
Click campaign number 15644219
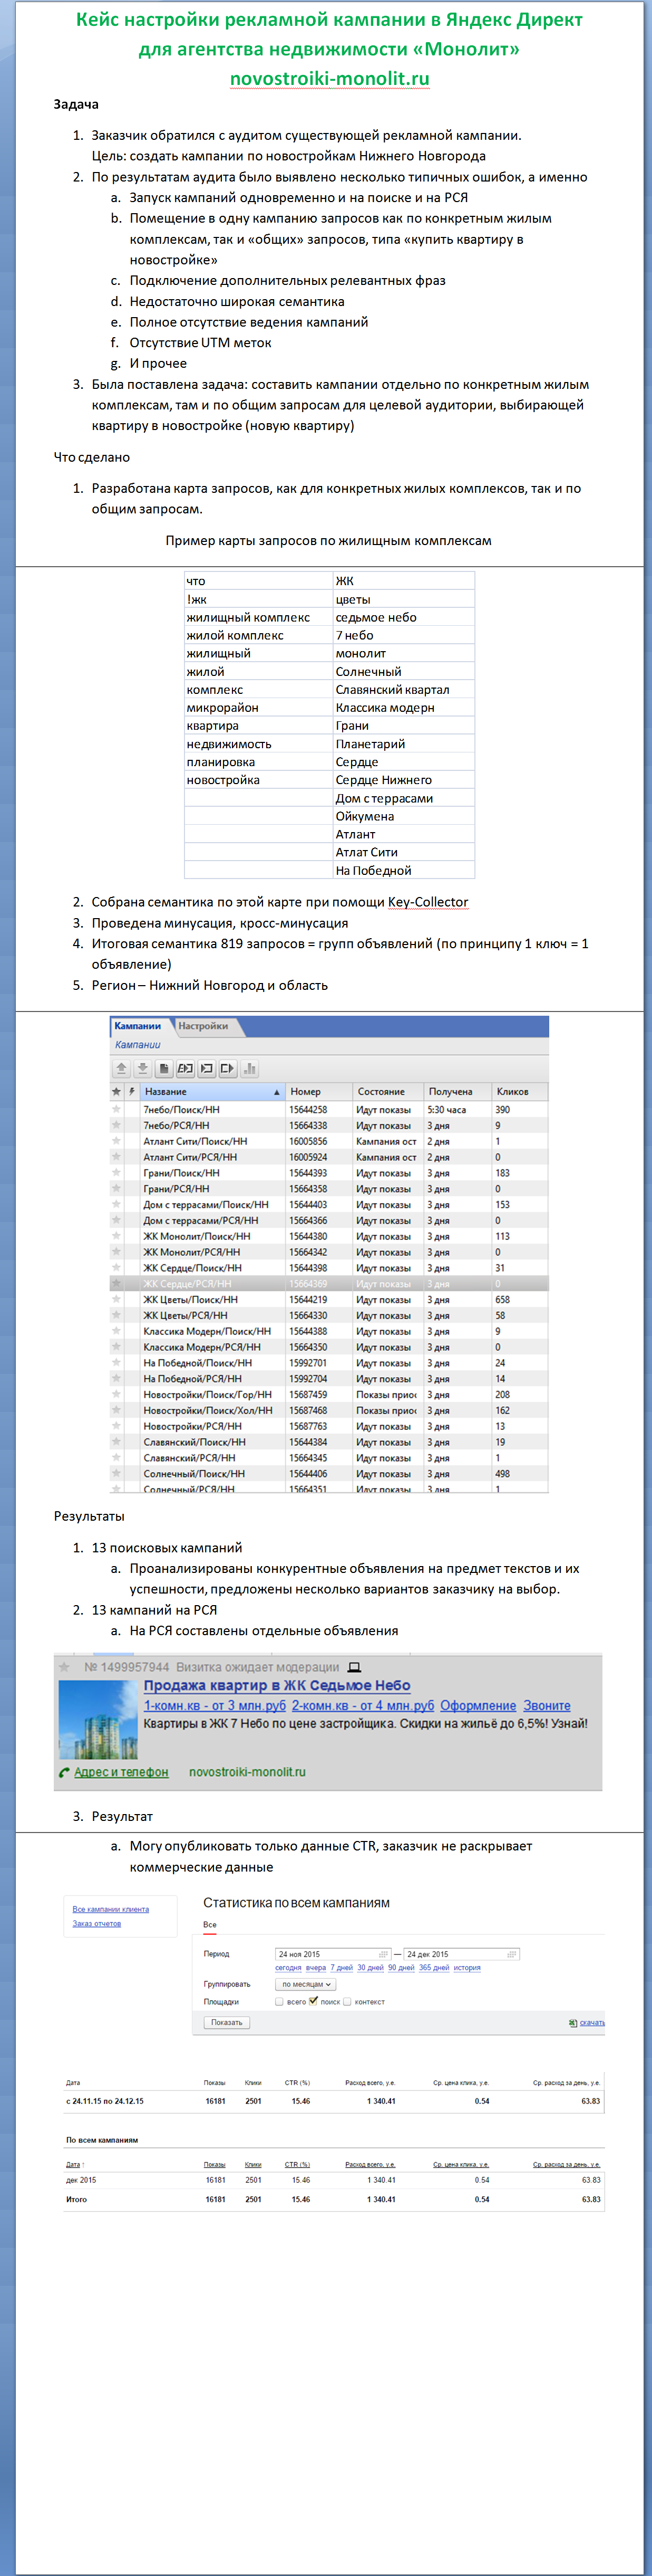308,1299
